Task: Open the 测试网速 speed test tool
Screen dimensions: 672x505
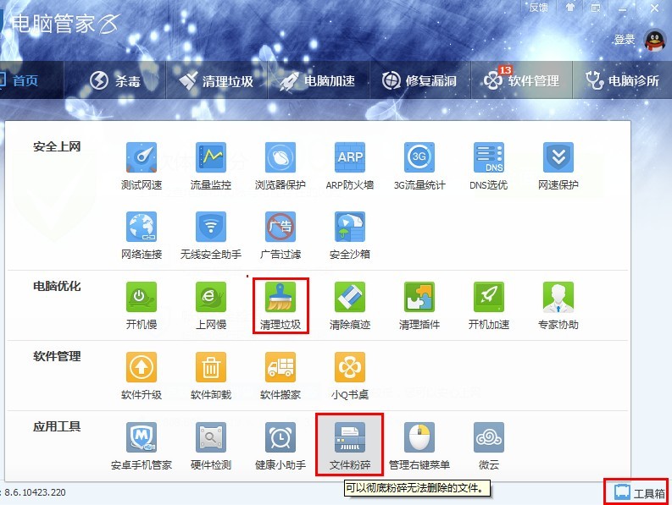Action: (142, 166)
